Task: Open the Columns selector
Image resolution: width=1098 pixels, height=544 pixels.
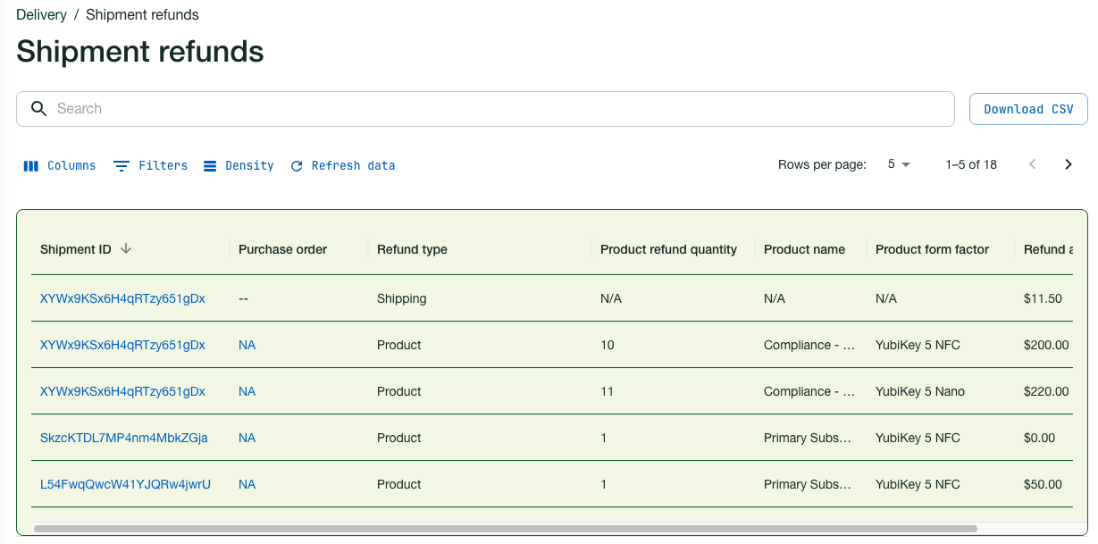Action: 60,165
